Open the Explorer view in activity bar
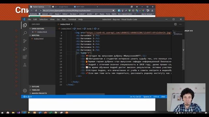The height and width of the screenshot is (117, 209). click(x=25, y=25)
